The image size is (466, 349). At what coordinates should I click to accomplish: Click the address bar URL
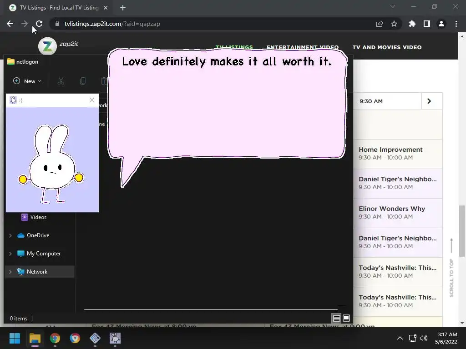click(x=112, y=24)
